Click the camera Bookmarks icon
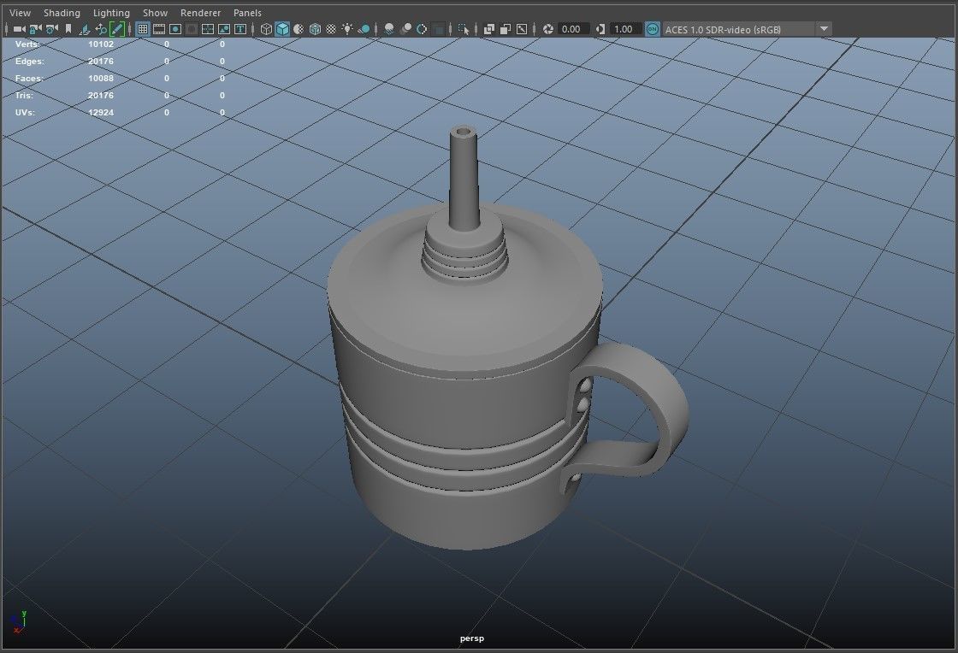The image size is (958, 653). coord(68,29)
